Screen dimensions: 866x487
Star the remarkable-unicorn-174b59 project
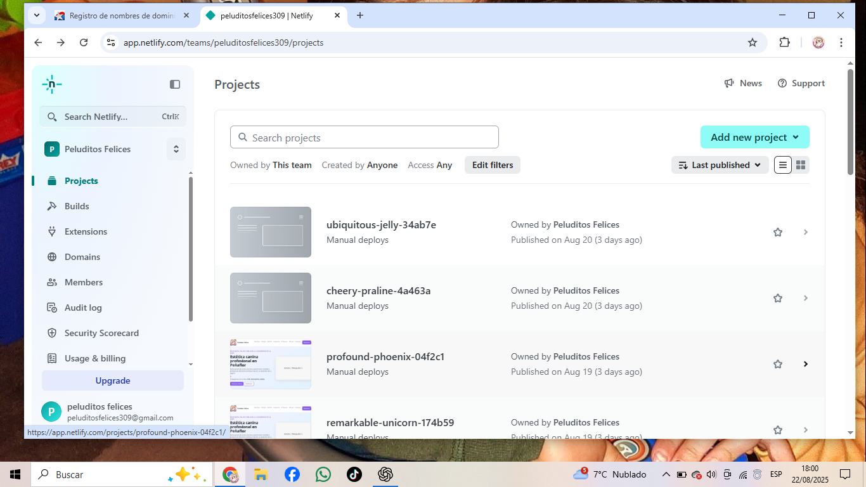coord(778,430)
